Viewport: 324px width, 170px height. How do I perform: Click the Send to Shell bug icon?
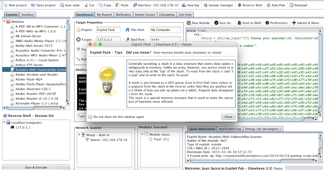pyautogui.click(x=239, y=23)
